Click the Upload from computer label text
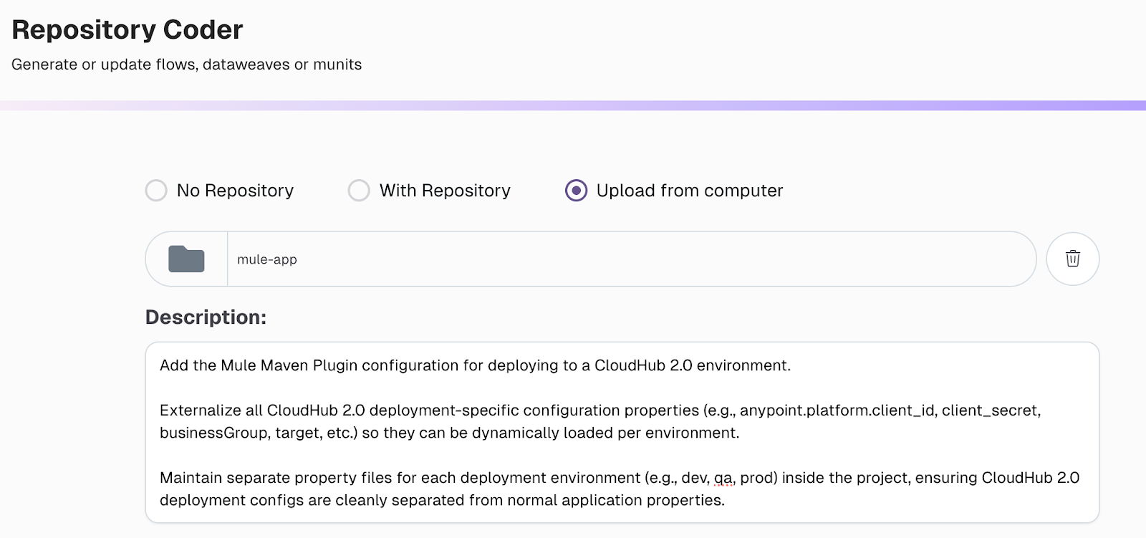This screenshot has height=538, width=1146. tap(688, 191)
